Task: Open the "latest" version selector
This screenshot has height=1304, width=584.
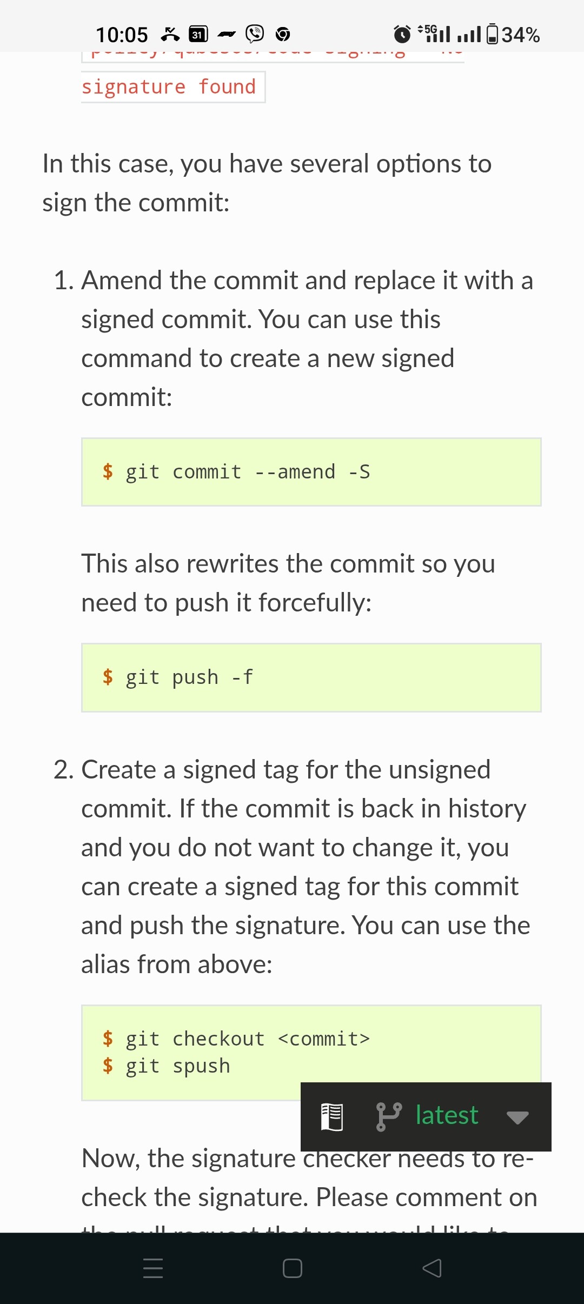Action: [447, 1115]
